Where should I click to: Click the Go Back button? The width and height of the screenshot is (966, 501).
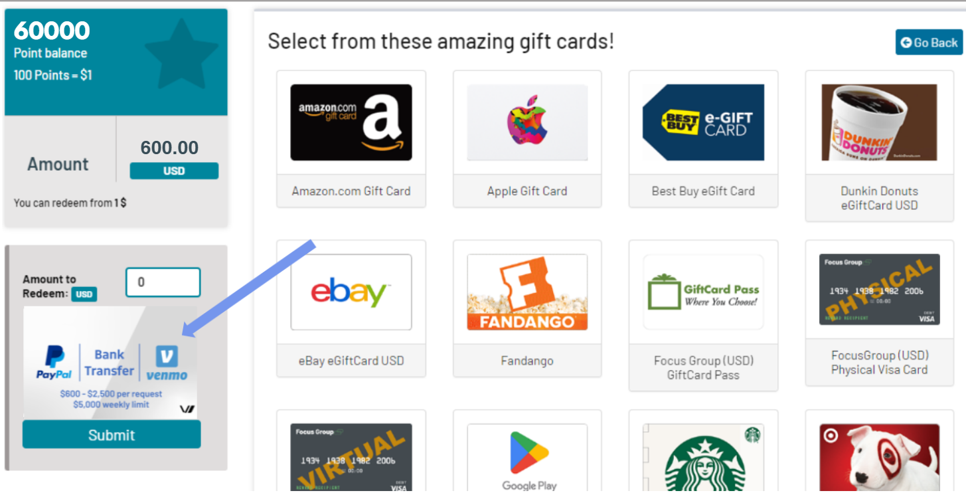(x=929, y=43)
